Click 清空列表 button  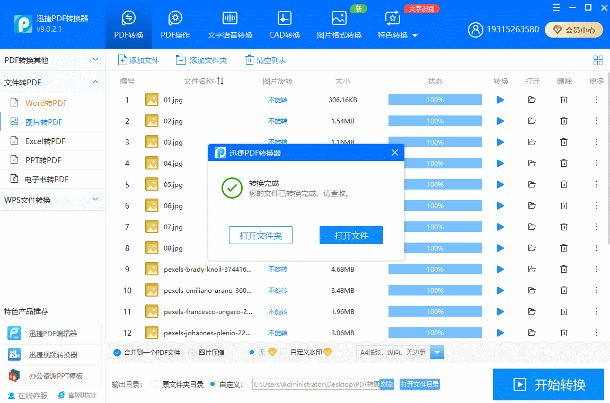tap(266, 60)
